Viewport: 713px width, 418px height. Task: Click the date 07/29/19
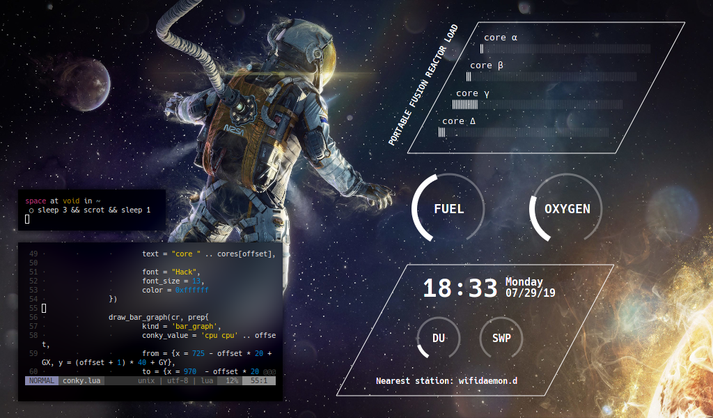[531, 293]
